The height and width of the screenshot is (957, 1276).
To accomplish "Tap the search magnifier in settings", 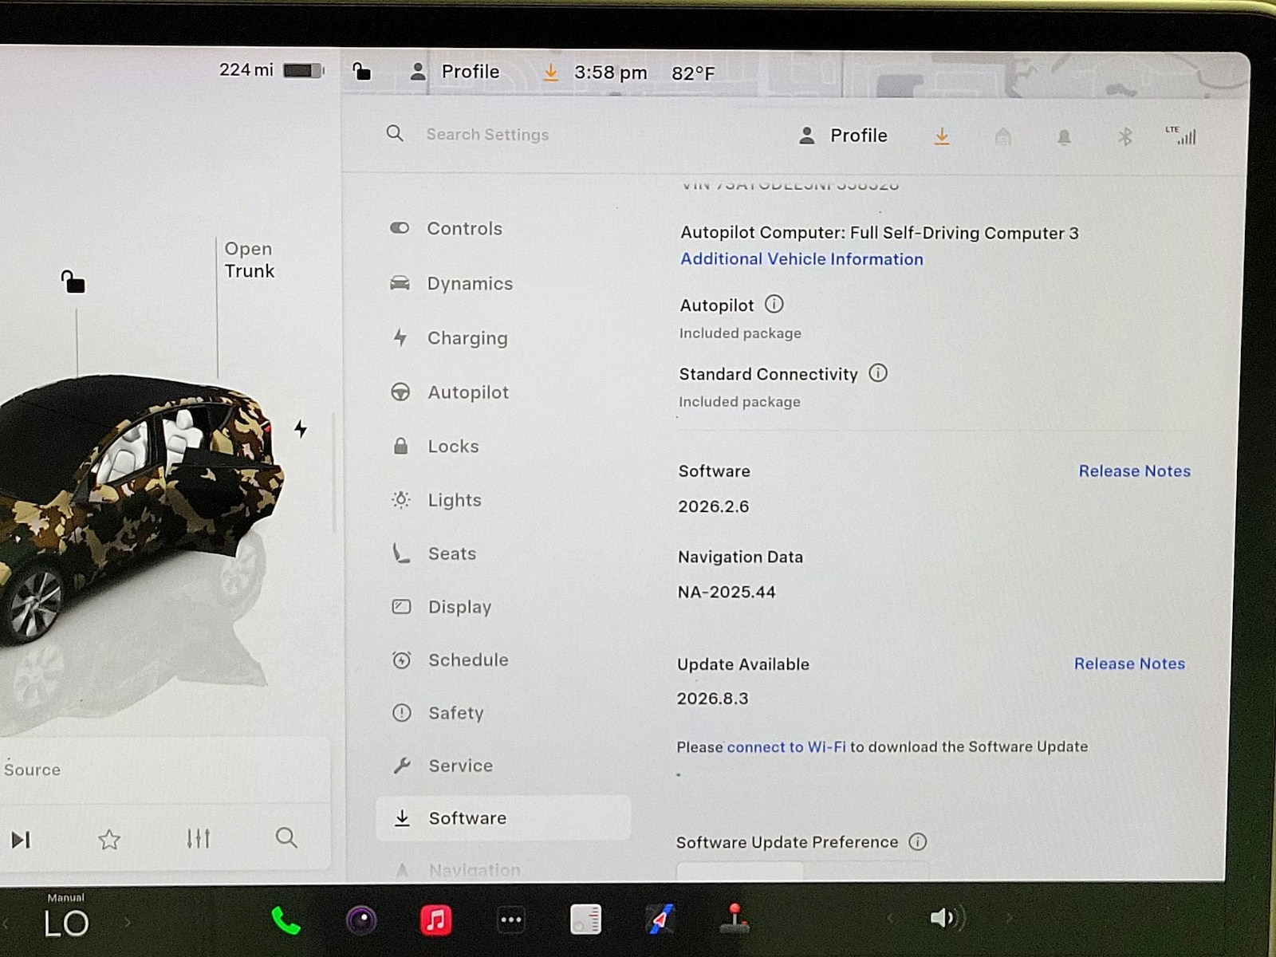I will click(395, 133).
